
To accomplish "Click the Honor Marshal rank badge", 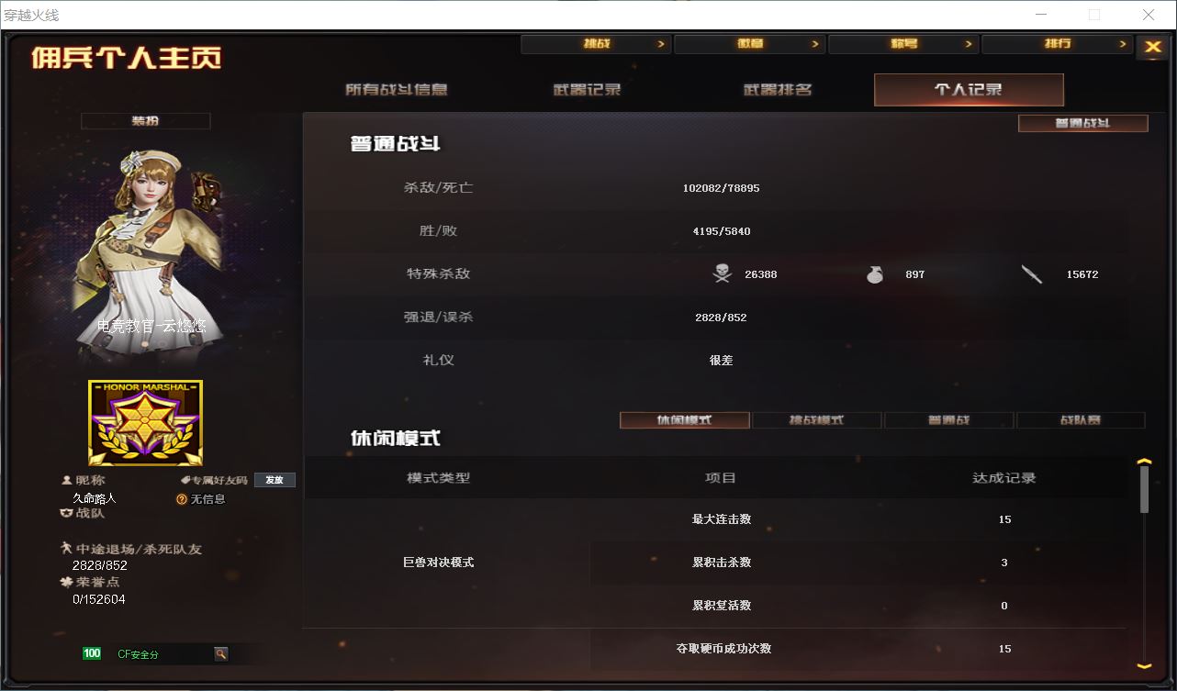I will pos(145,423).
